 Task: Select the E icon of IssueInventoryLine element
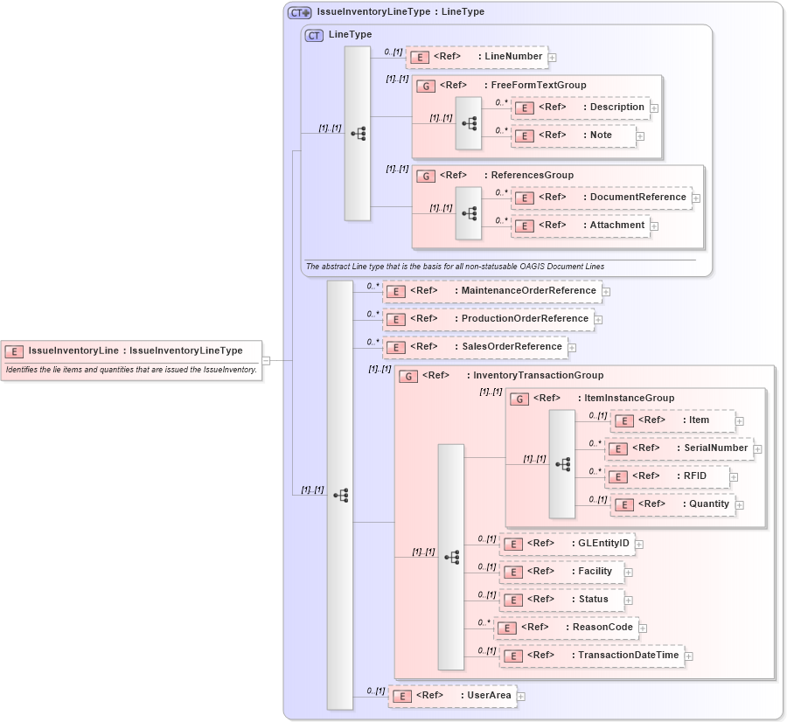pyautogui.click(x=12, y=351)
